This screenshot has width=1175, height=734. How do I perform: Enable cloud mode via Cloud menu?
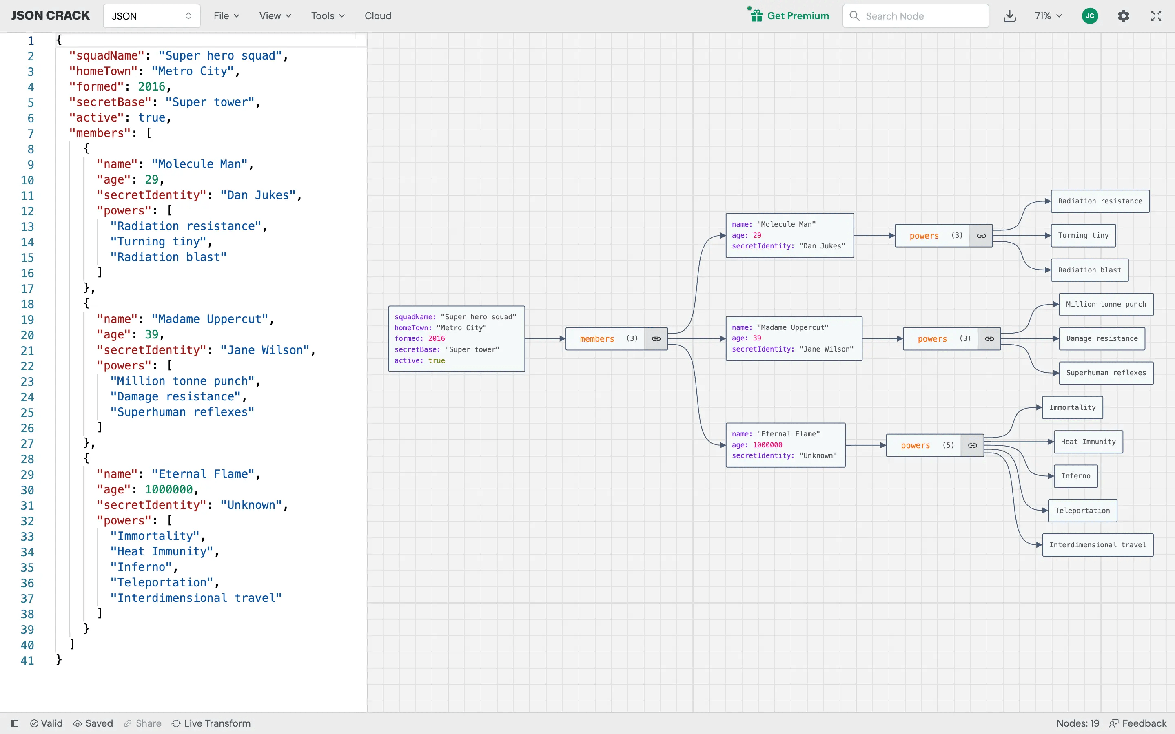[x=378, y=15]
